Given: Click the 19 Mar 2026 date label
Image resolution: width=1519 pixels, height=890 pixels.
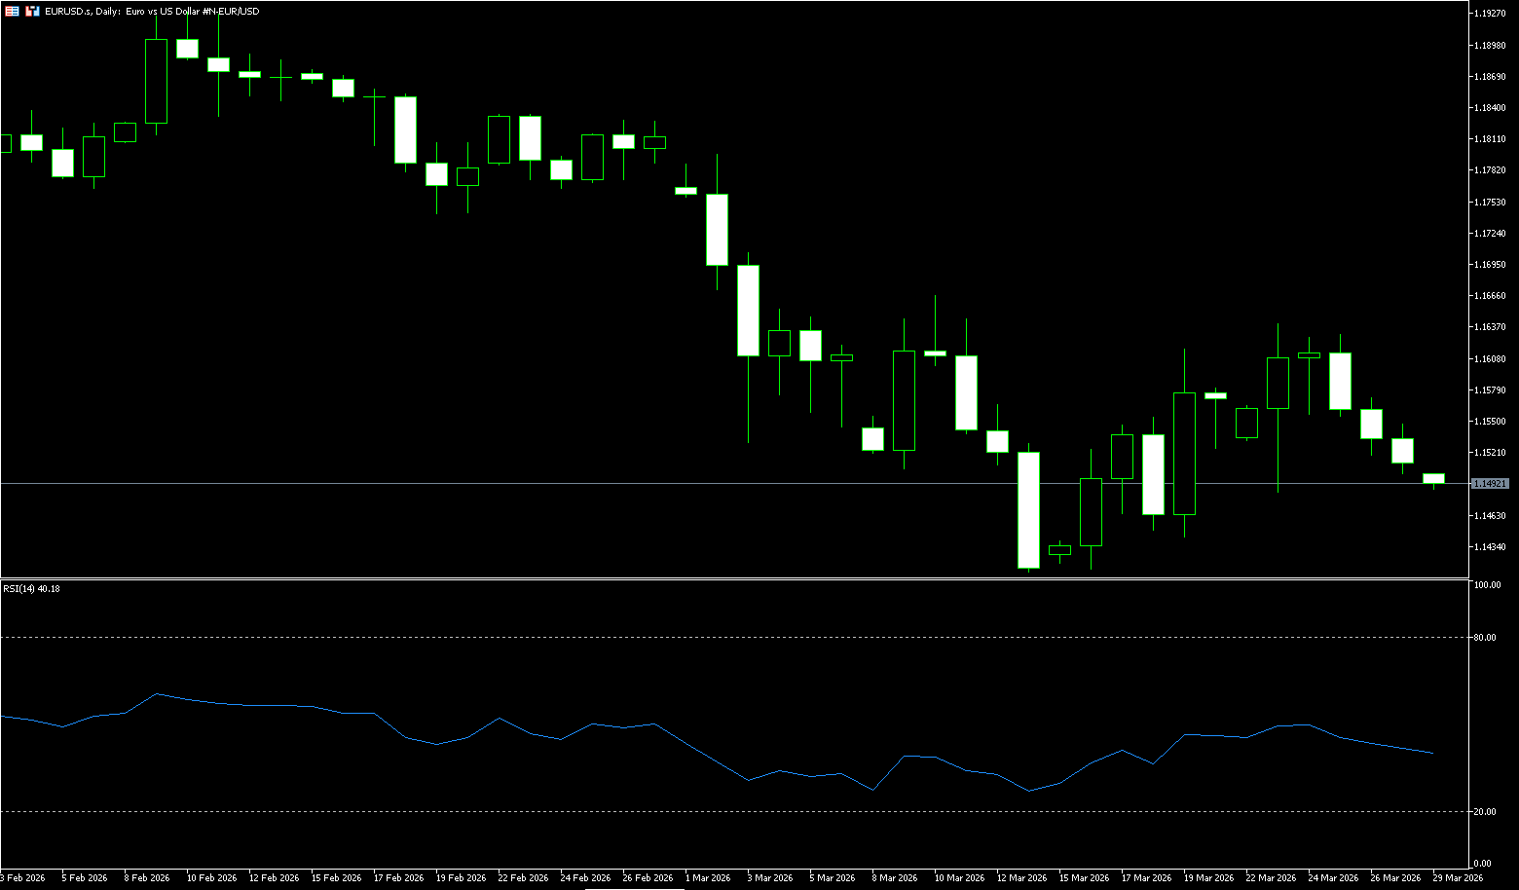Looking at the screenshot, I should pyautogui.click(x=1208, y=878).
